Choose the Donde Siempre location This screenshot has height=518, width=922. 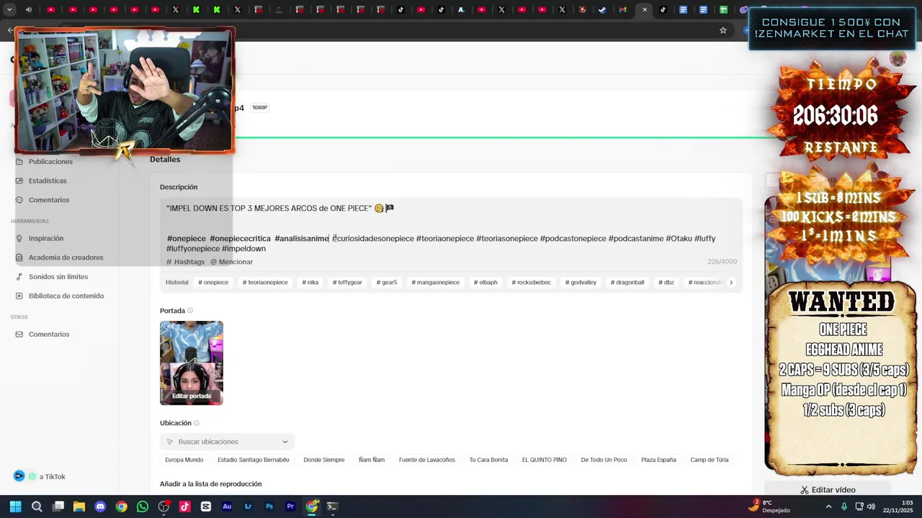(x=324, y=460)
